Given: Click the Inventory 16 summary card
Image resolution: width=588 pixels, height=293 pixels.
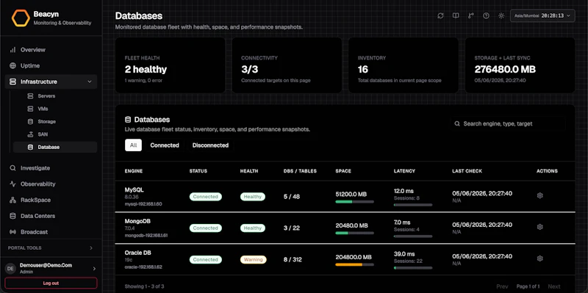Looking at the screenshot, I should point(404,65).
